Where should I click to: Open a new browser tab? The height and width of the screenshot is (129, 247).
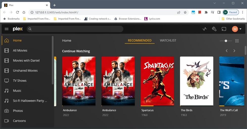click(x=54, y=5)
